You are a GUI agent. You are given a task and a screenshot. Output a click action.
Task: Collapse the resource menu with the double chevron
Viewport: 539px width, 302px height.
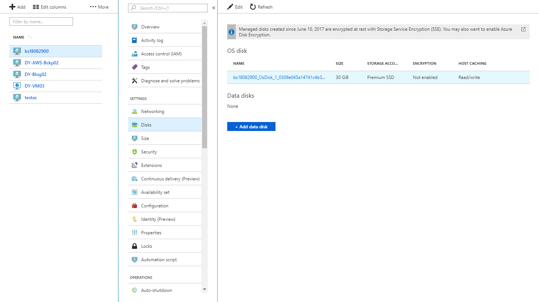point(214,8)
